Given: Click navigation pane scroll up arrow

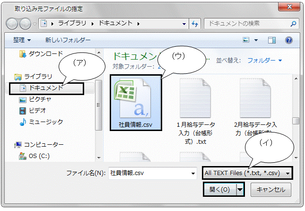Looking at the screenshot, I should (x=99, y=53).
